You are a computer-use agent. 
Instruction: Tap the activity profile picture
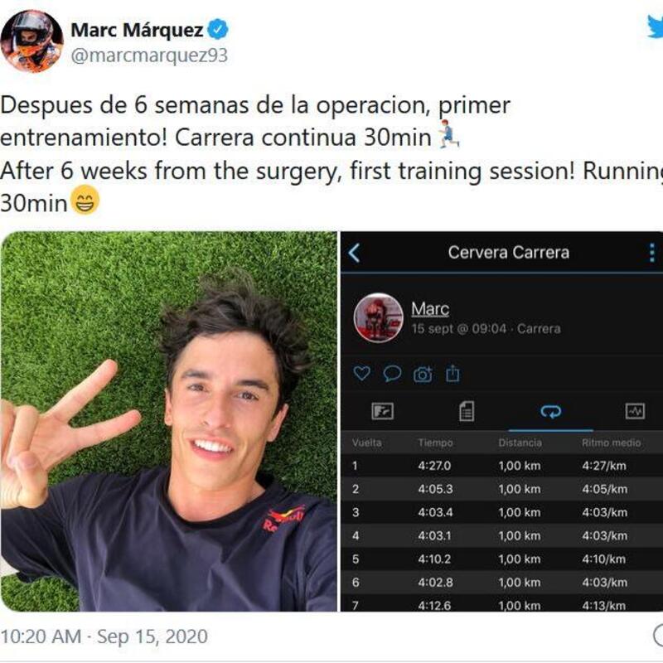379,318
